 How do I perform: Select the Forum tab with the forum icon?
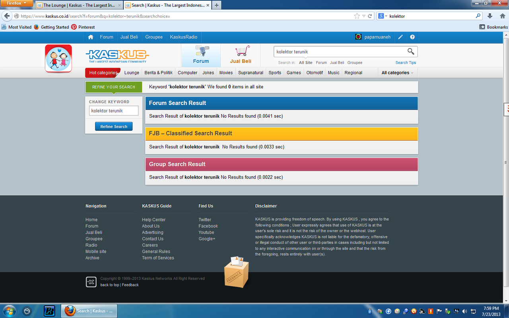tap(201, 55)
